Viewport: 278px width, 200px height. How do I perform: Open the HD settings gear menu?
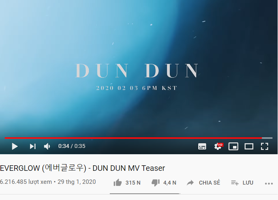(218, 146)
